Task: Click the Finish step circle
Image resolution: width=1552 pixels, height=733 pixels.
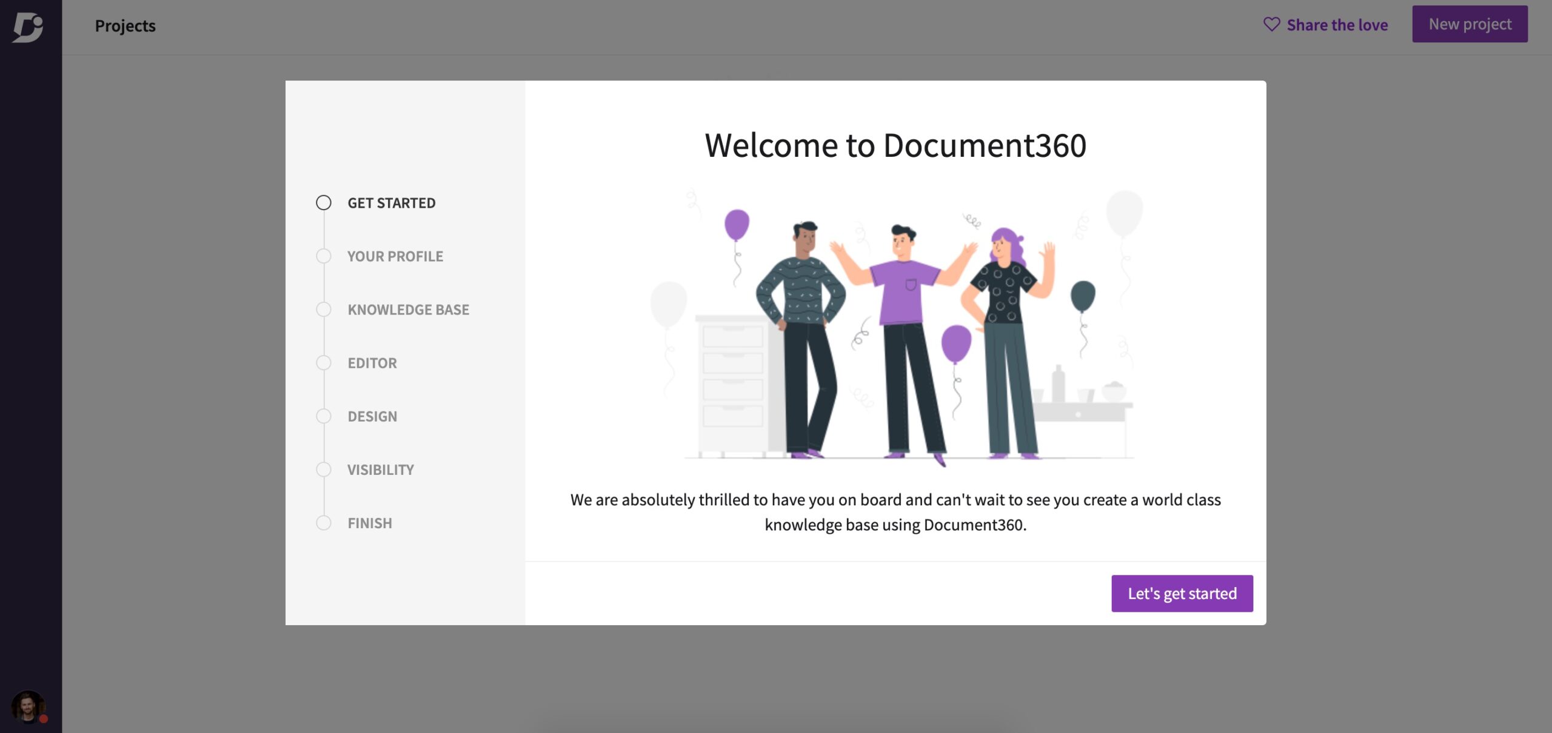Action: [x=324, y=523]
